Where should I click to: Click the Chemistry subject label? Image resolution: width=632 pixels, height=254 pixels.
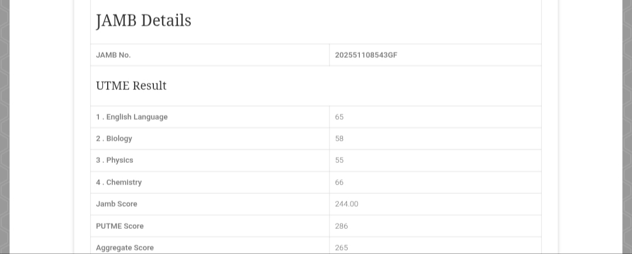[x=119, y=182]
